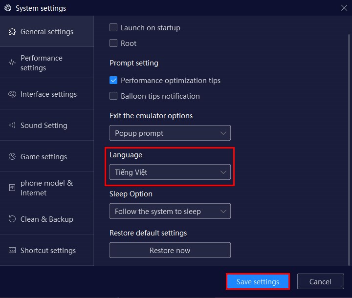Click the Performance settings waveform icon
Screen dimensions: 352x298
pos(12,63)
